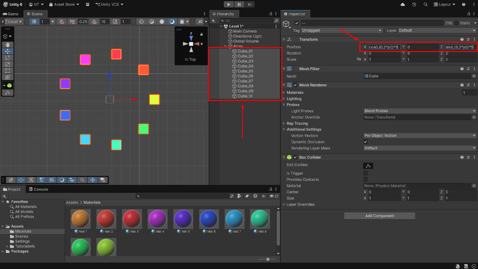Screen dimensions: 478x269
Task: Click the Add Component button
Action: click(x=380, y=216)
